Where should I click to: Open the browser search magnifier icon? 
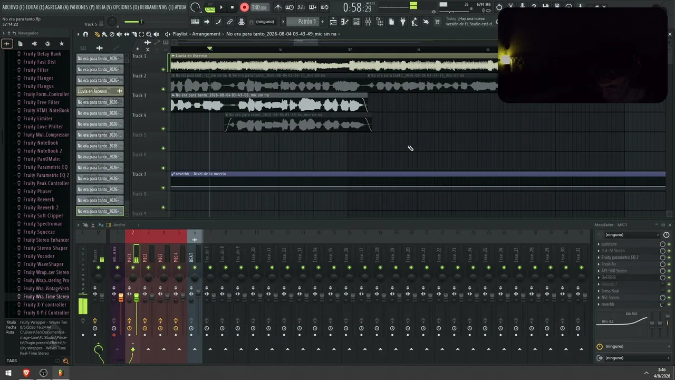66,361
